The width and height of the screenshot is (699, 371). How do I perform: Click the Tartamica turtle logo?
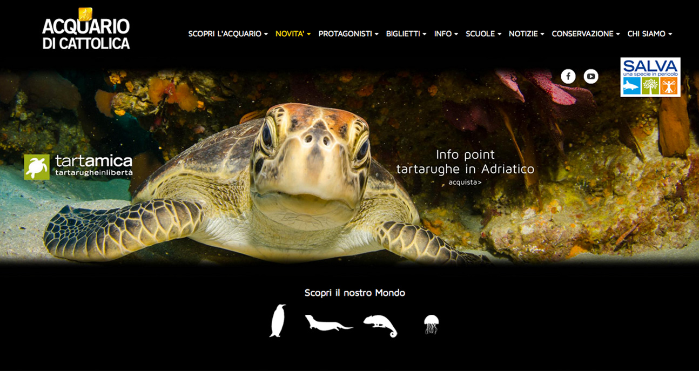point(78,166)
